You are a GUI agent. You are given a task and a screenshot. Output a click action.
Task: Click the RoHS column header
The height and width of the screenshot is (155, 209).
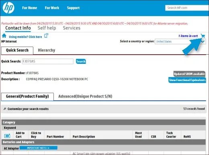[187, 137]
